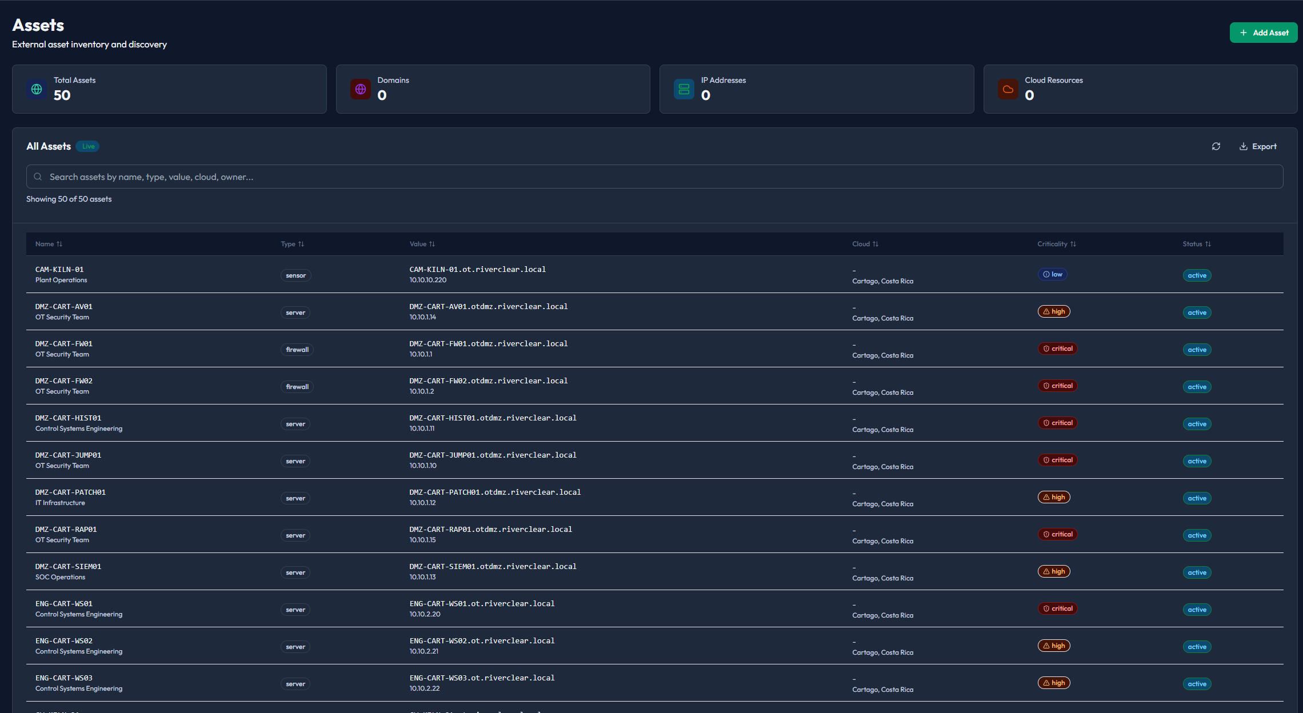This screenshot has height=713, width=1303.
Task: Click the Total Assets globe icon
Action: [x=36, y=89]
